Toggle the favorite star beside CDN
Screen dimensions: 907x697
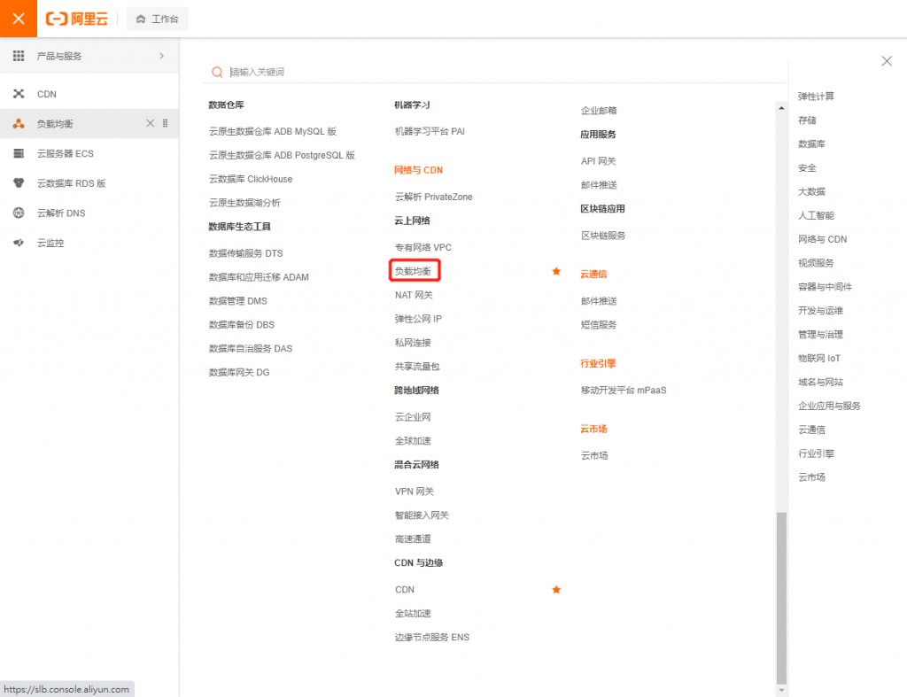556,590
